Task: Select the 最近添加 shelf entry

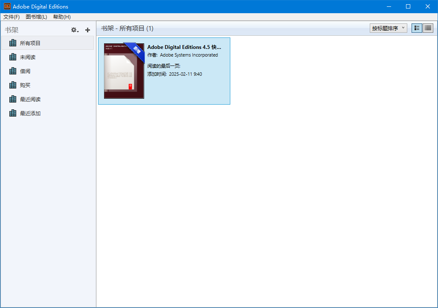Action: (x=30, y=113)
